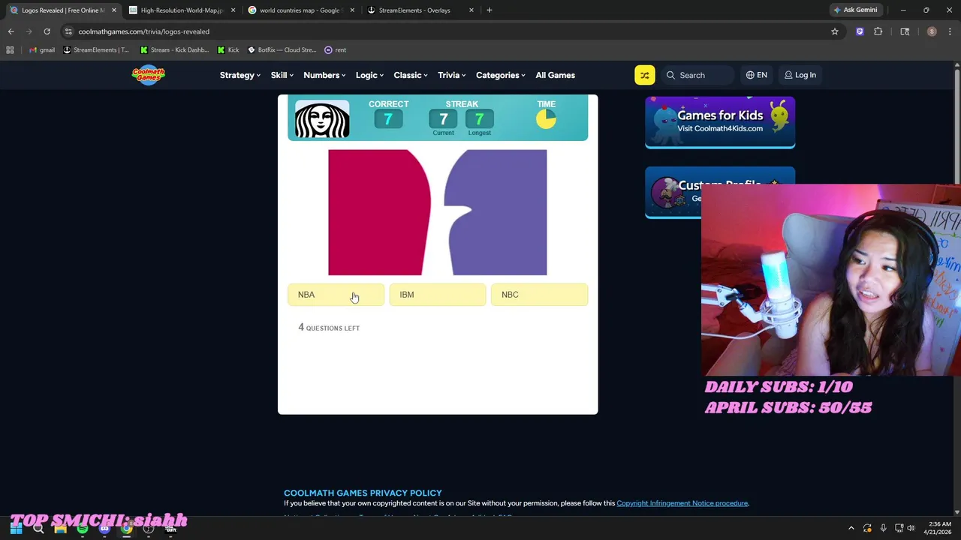The image size is (961, 540).
Task: Close the Logos Revealed tab
Action: pyautogui.click(x=114, y=10)
